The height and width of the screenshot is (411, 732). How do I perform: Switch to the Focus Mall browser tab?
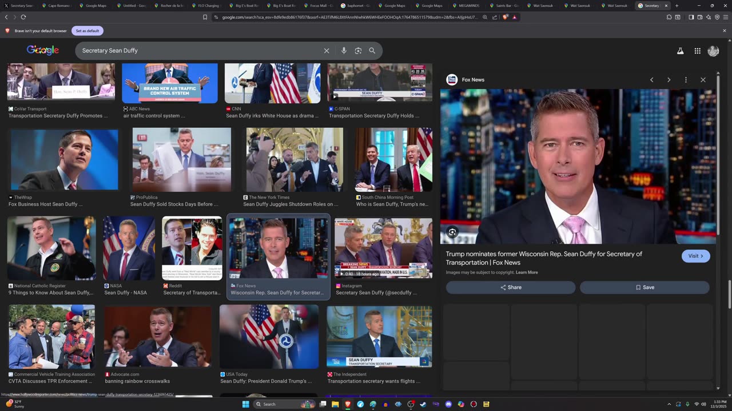tap(319, 6)
